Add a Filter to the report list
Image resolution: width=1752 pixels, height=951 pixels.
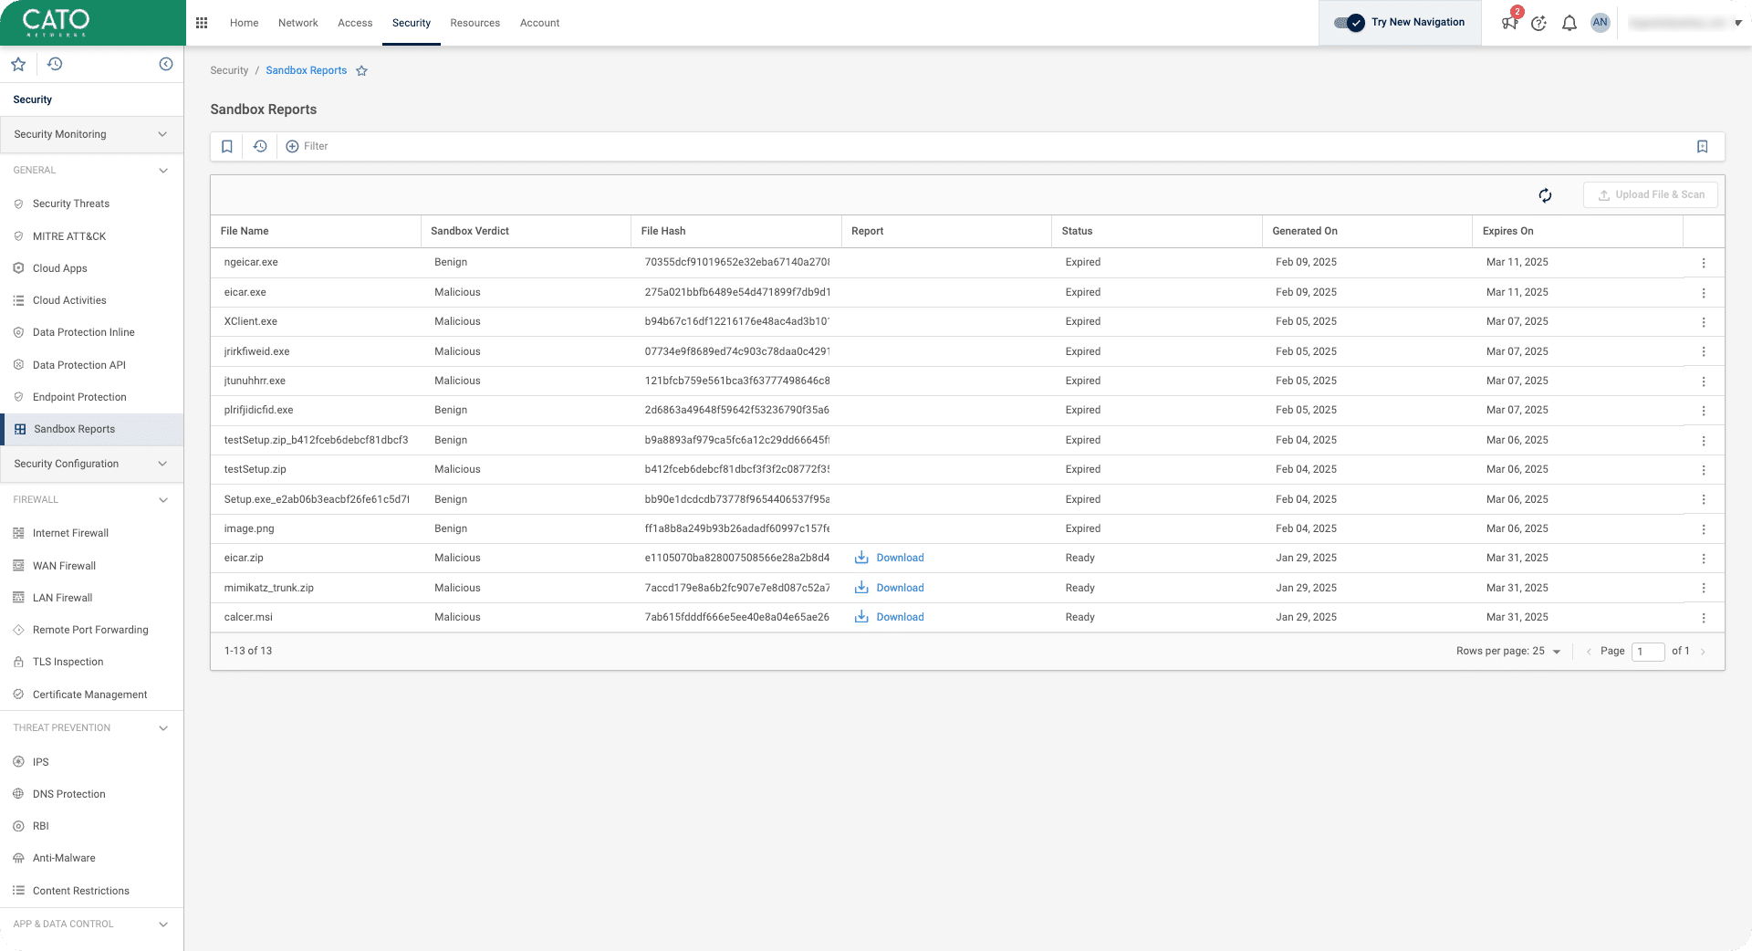coord(307,147)
